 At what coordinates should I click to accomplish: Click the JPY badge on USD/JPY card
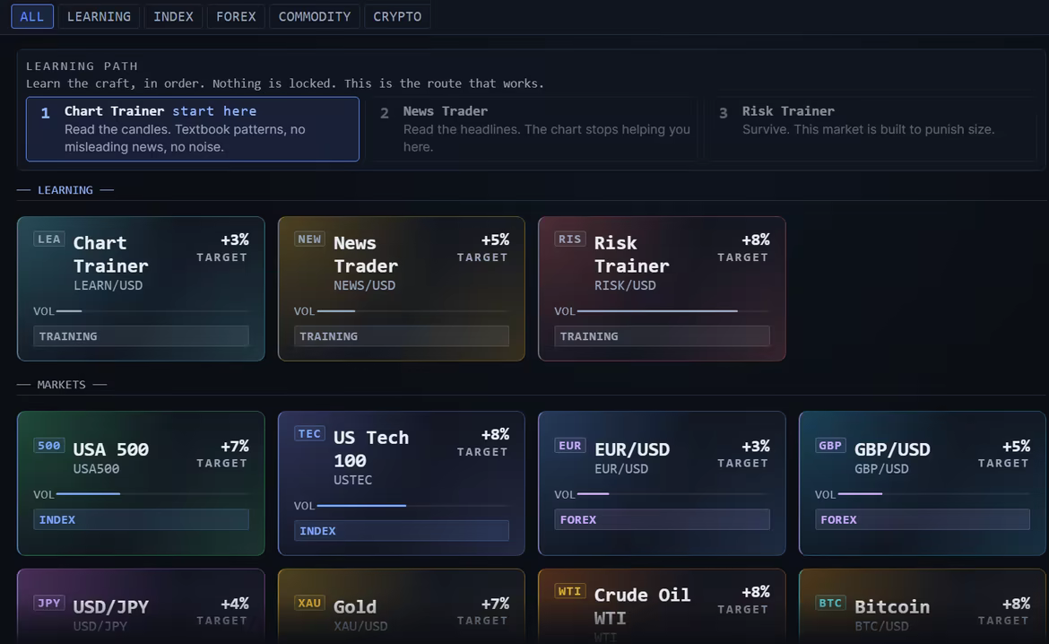48,603
